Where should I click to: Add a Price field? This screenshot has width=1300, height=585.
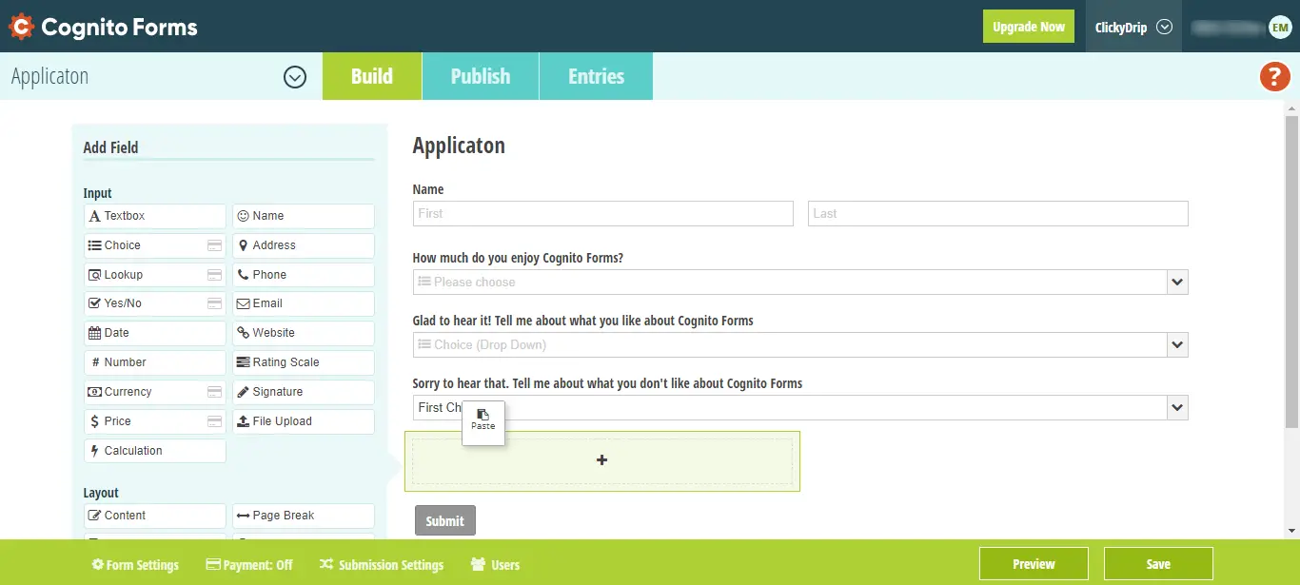pyautogui.click(x=155, y=421)
